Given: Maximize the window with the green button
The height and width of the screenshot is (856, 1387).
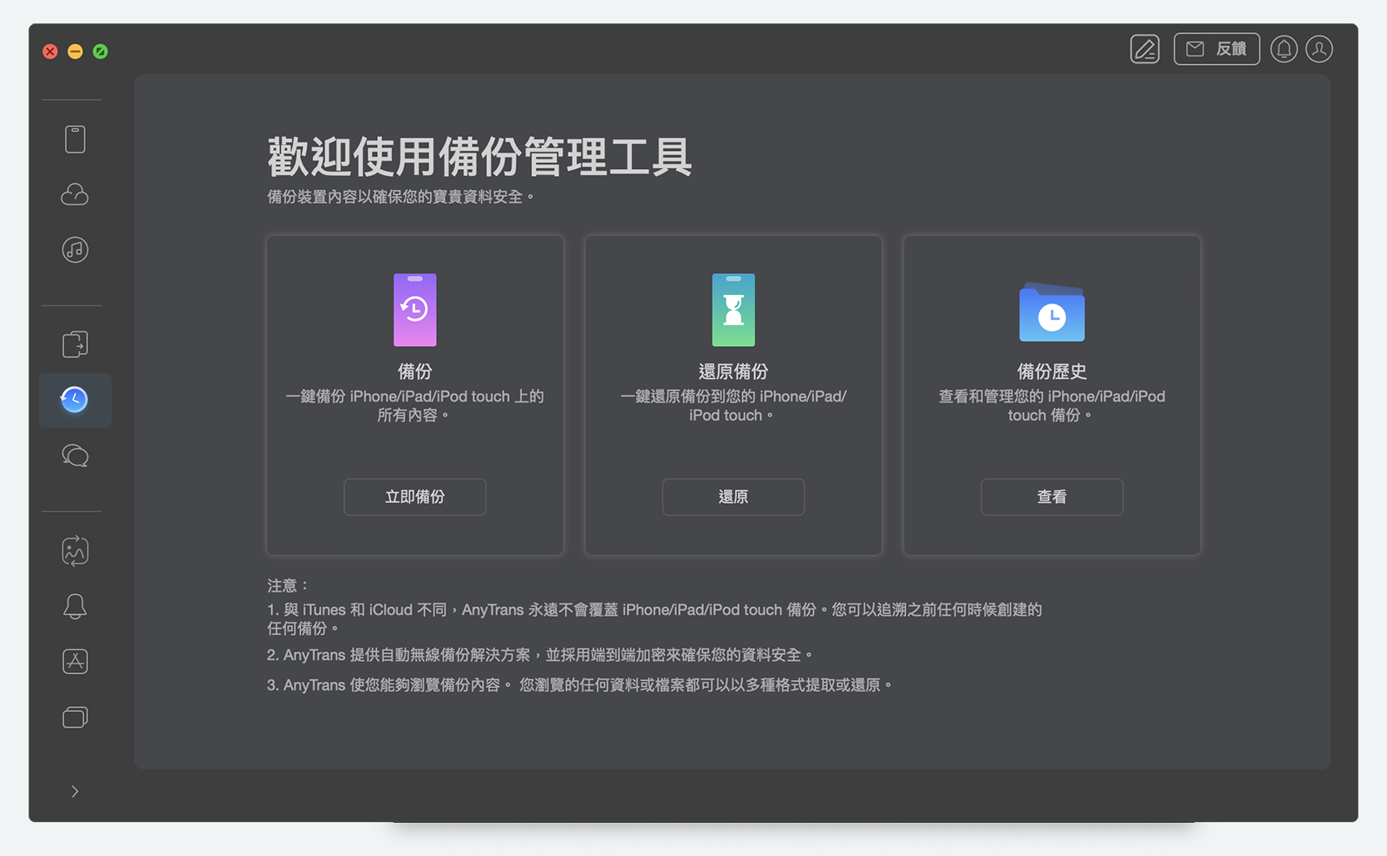Looking at the screenshot, I should (101, 51).
